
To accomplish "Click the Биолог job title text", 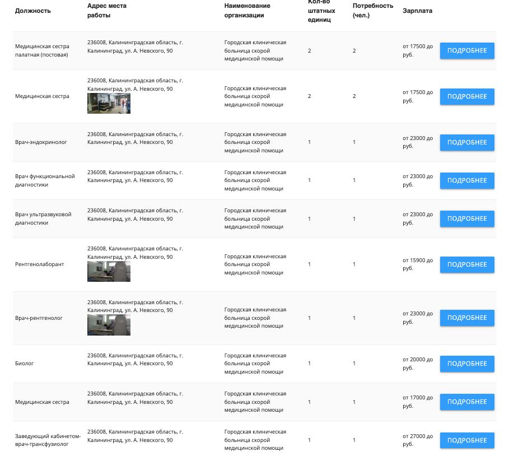I will (x=24, y=364).
